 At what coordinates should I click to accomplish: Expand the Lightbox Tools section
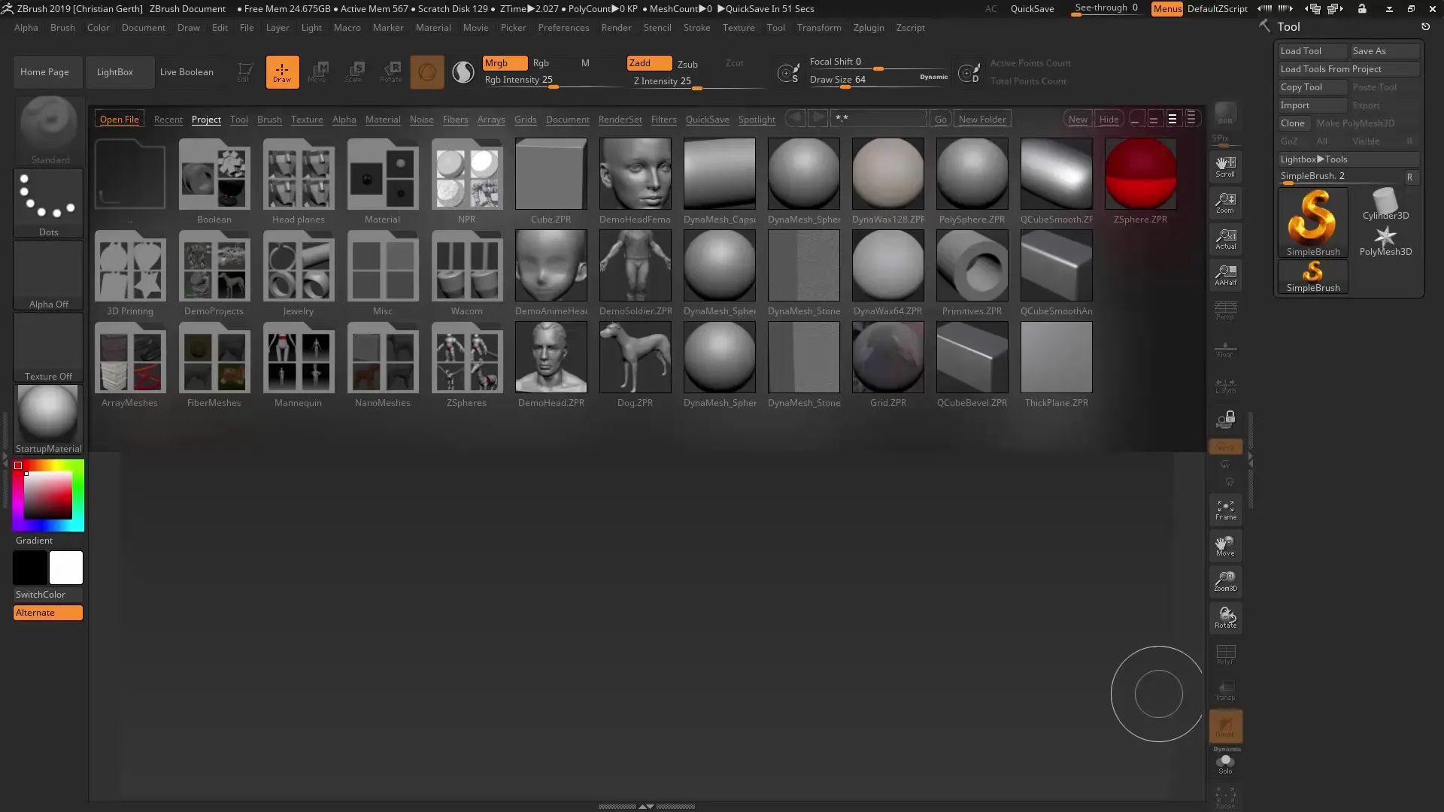click(1347, 159)
